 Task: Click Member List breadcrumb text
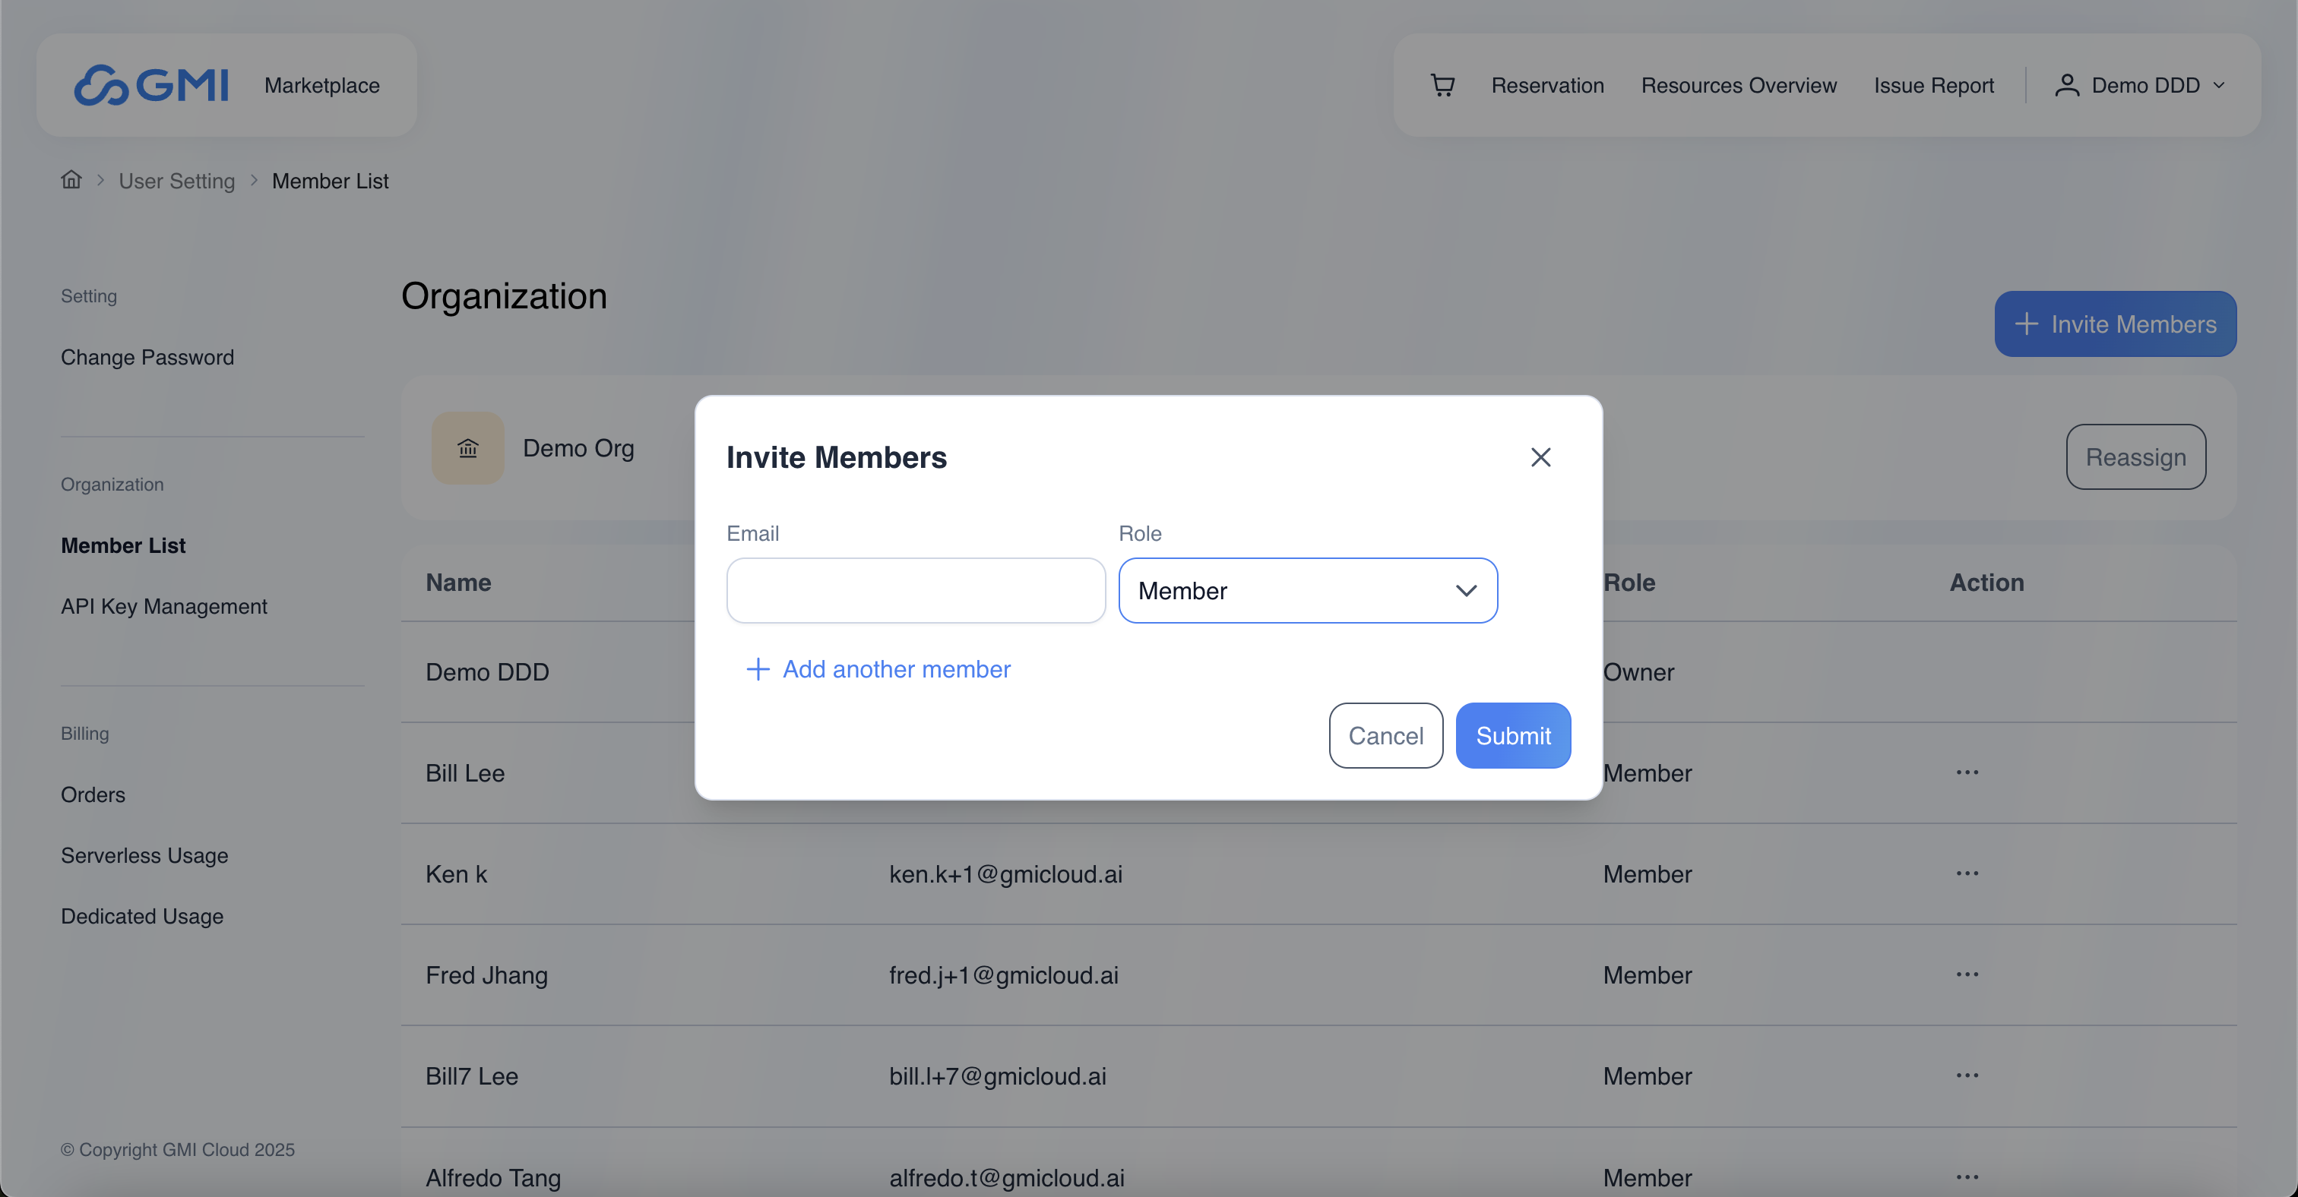click(x=330, y=181)
